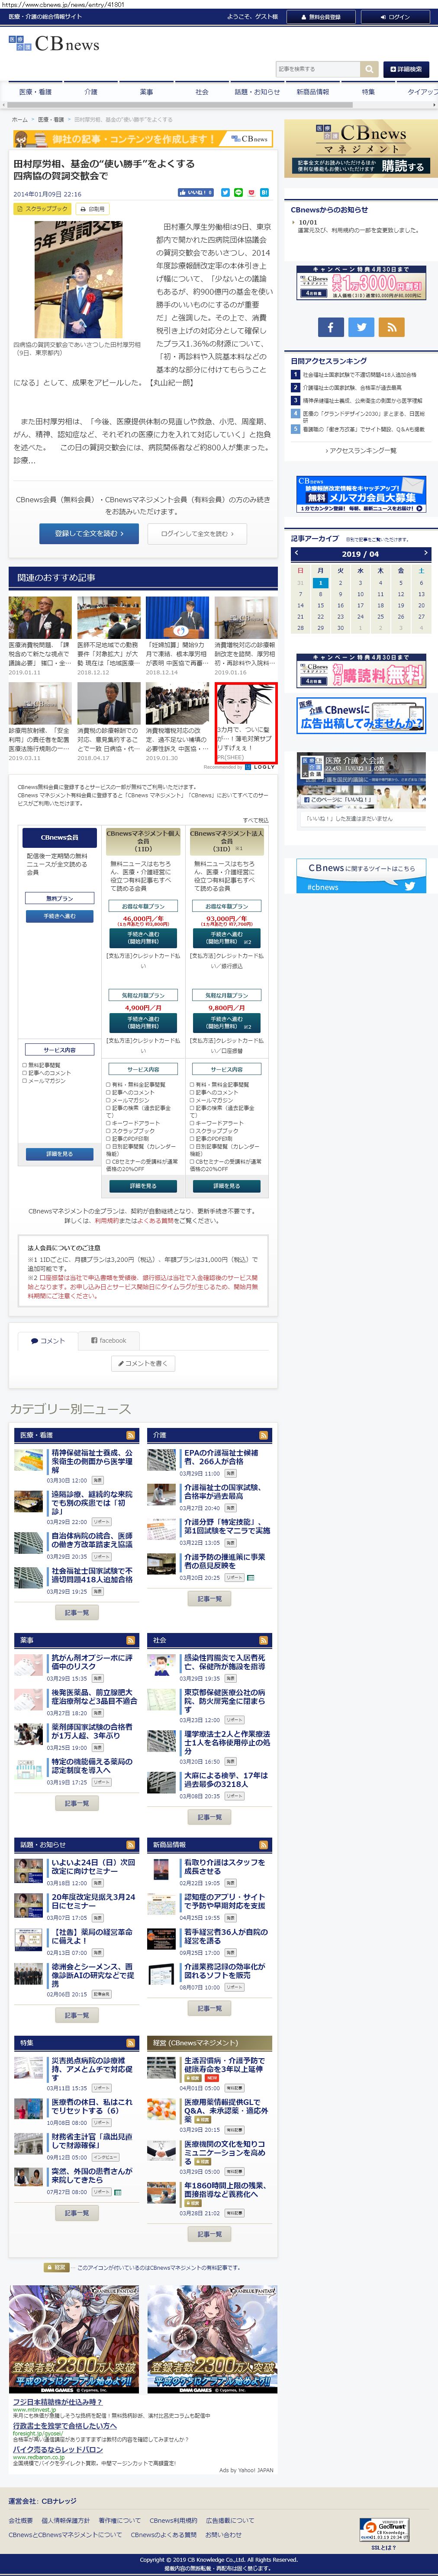438x2576 pixels.
Task: Click the Facebook like button under article date
Action: pyautogui.click(x=196, y=193)
